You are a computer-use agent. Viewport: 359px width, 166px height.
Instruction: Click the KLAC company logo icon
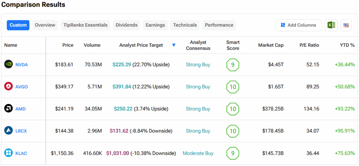8,153
